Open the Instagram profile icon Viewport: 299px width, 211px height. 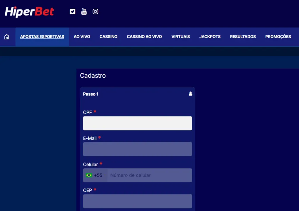pos(95,12)
